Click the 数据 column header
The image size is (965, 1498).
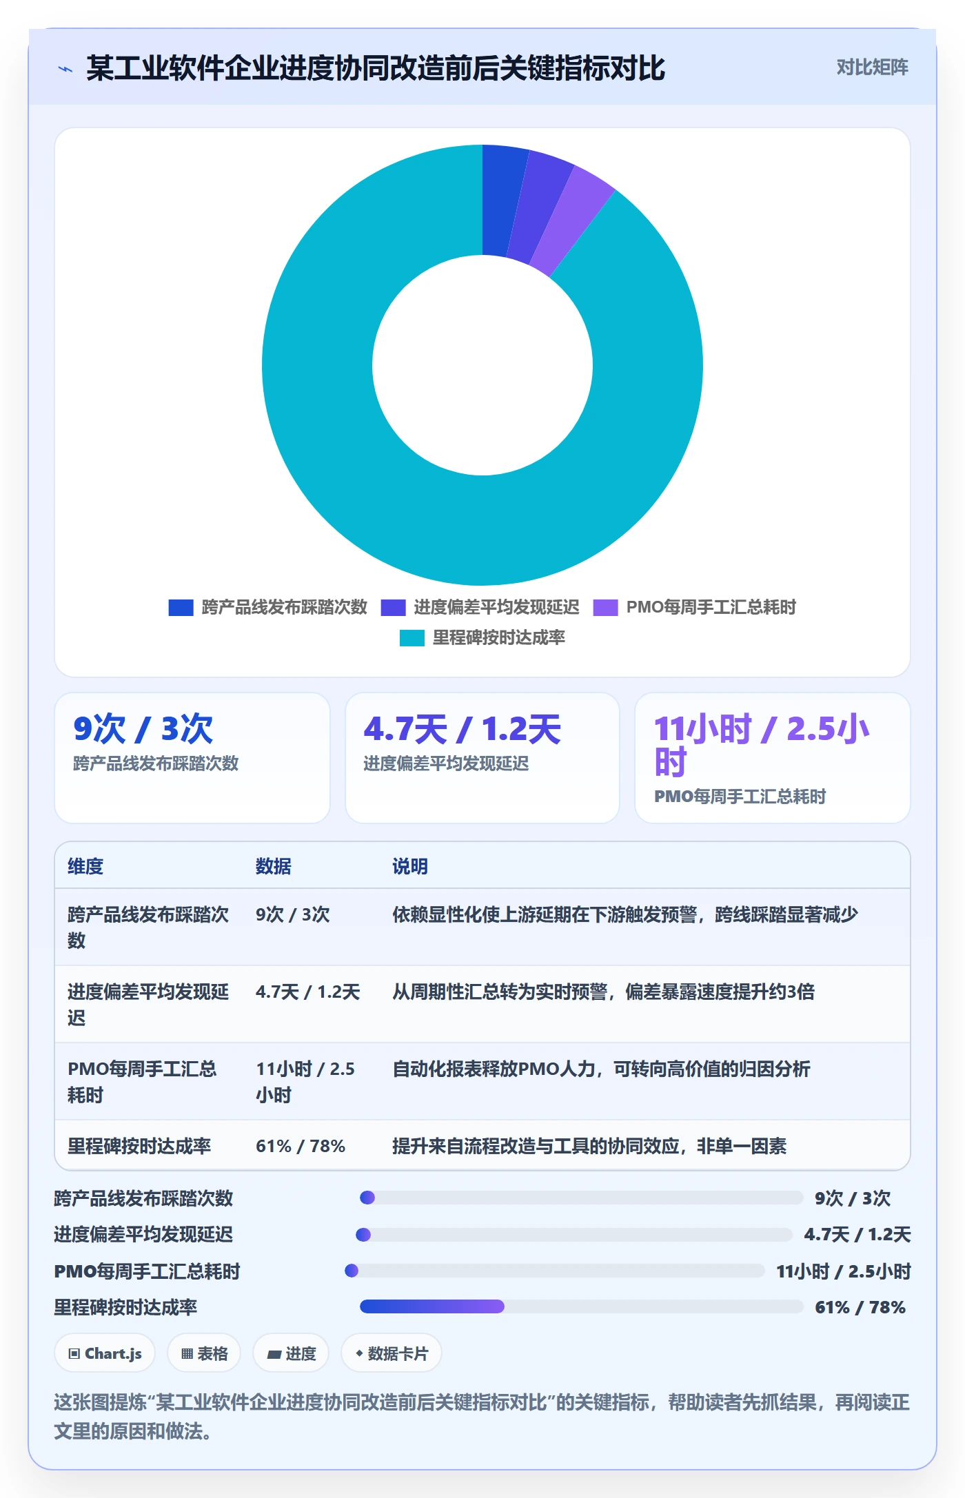(274, 866)
